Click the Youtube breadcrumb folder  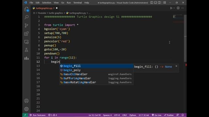(42, 13)
